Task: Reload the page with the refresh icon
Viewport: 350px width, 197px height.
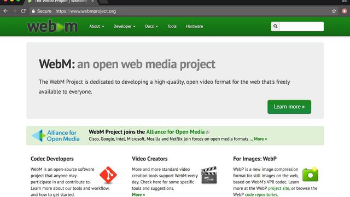Action: 23,11
